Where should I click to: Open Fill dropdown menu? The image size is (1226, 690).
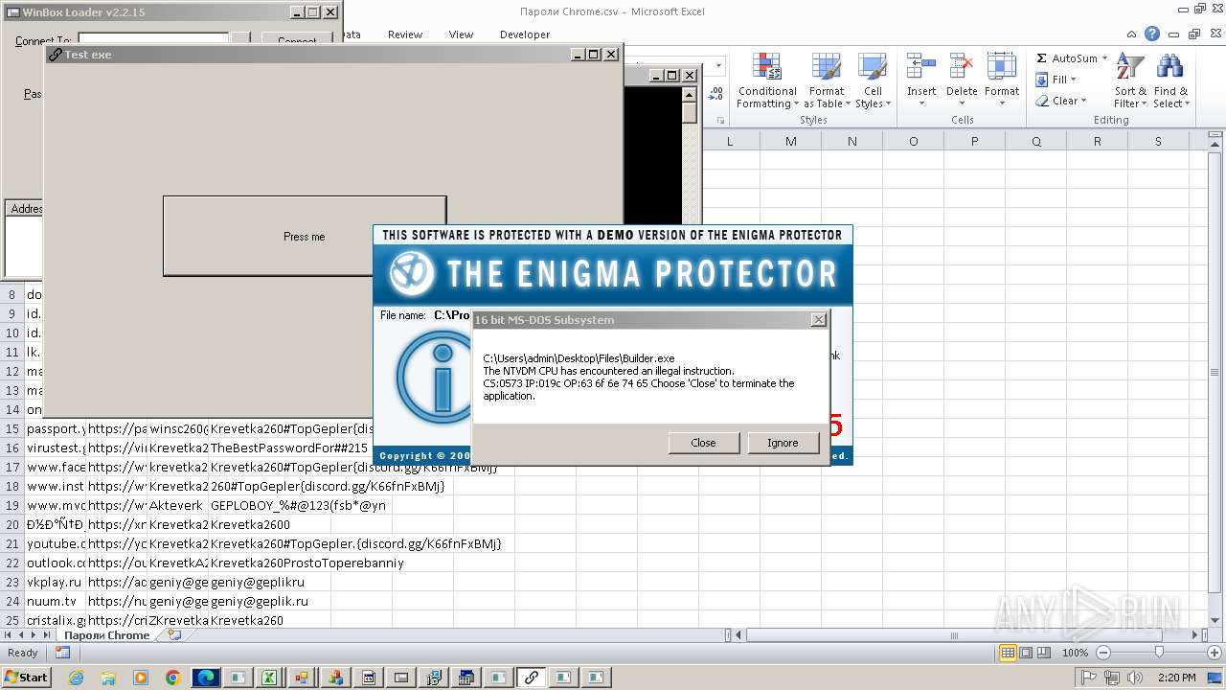coord(1056,80)
